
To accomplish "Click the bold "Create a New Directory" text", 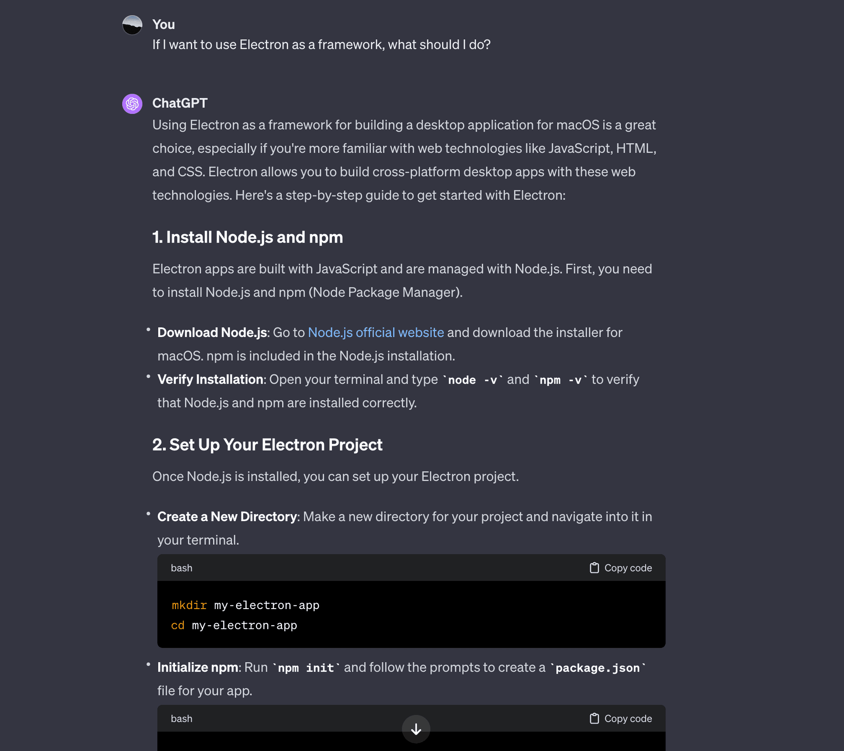I will click(x=227, y=516).
